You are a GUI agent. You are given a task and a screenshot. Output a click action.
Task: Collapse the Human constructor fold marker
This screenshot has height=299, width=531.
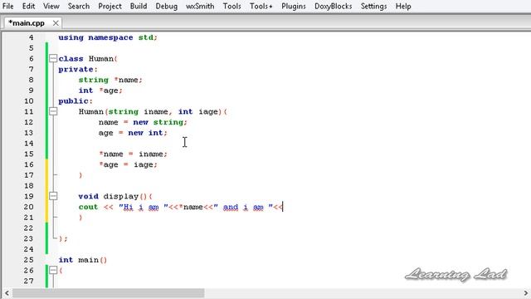53,111
